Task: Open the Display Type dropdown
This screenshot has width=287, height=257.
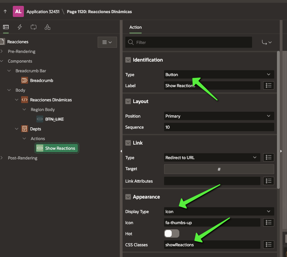Action: click(x=219, y=211)
